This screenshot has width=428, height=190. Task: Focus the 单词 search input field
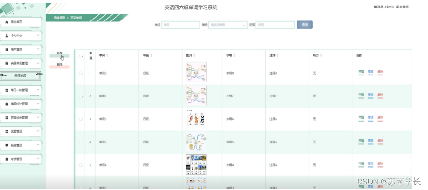point(181,25)
